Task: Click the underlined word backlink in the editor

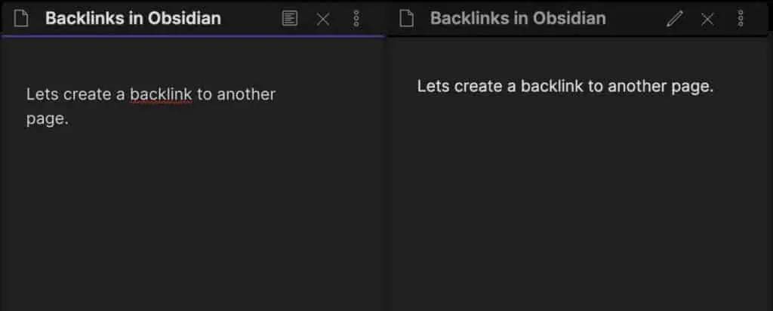Action: 162,94
